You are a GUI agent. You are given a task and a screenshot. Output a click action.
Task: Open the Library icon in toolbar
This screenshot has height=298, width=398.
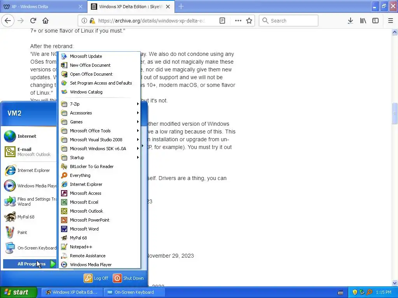(x=363, y=21)
